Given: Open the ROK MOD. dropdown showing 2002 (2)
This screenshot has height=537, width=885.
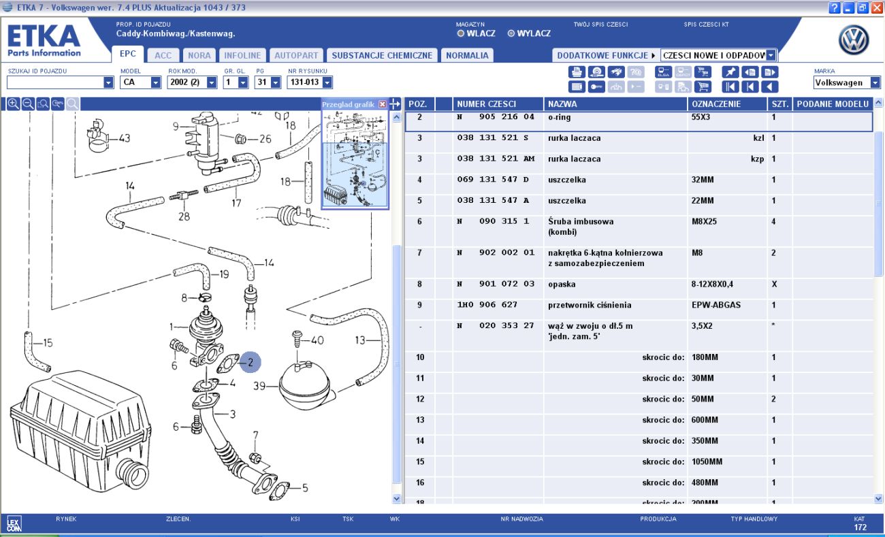Looking at the screenshot, I should pos(211,82).
